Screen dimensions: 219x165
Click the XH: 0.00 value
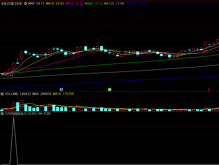[44, 114]
